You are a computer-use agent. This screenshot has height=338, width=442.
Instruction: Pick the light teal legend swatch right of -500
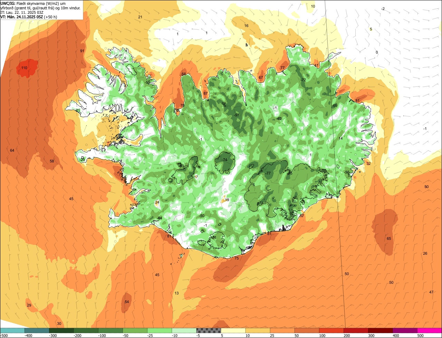[12, 330]
